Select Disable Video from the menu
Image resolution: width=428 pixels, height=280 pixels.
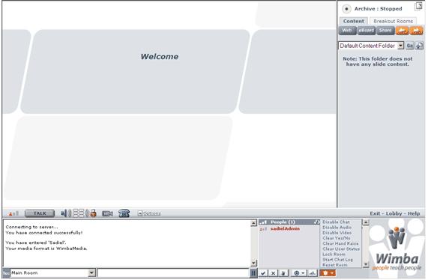(337, 233)
